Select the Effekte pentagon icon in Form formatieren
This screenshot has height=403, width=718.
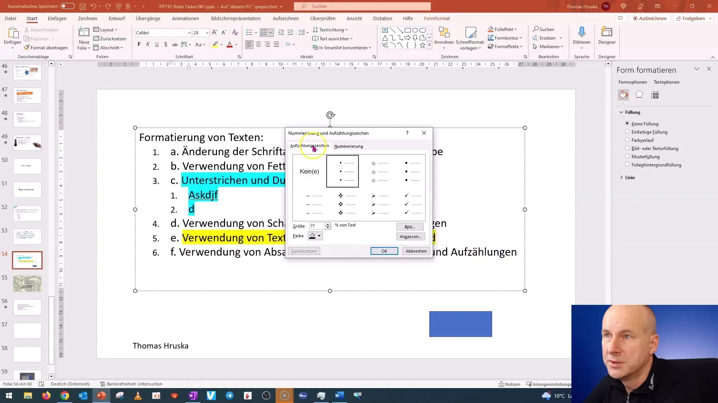tap(639, 95)
